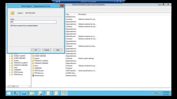The width and height of the screenshot is (177, 99).
Task: Click 'Quota specifications co...' description cell
Action: tap(87, 71)
